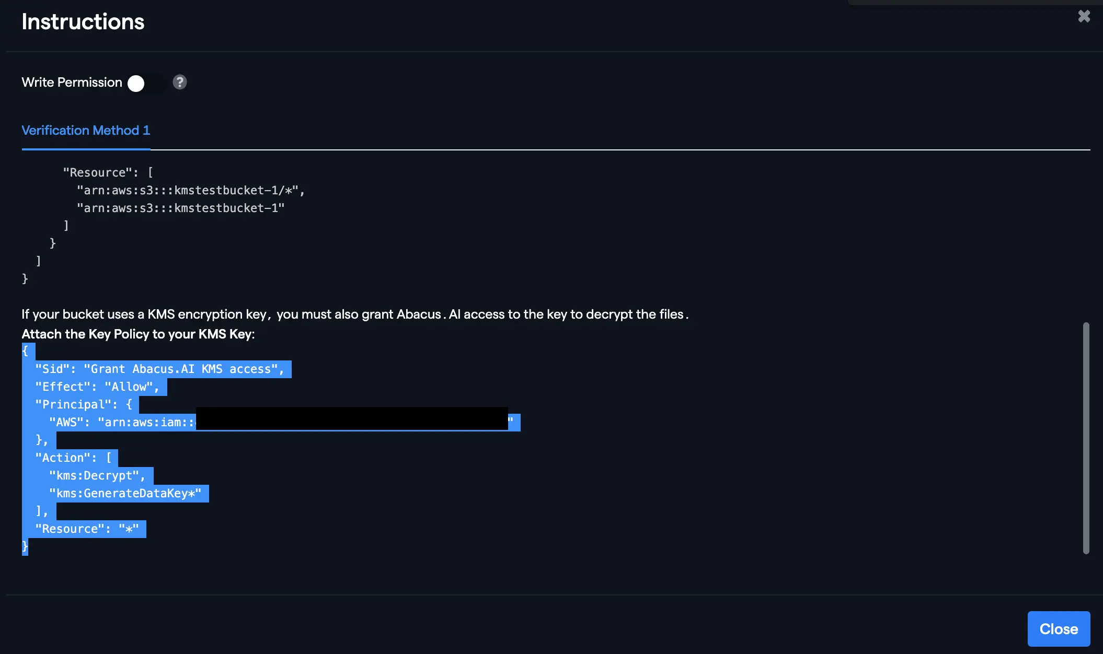Viewport: 1103px width, 654px height.
Task: Select the Verification Method 1 tab
Action: 86,131
